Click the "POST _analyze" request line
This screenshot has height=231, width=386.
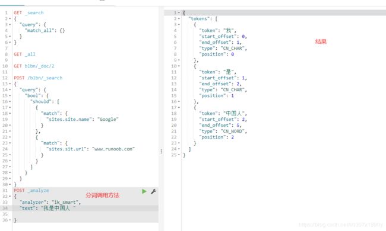31,190
